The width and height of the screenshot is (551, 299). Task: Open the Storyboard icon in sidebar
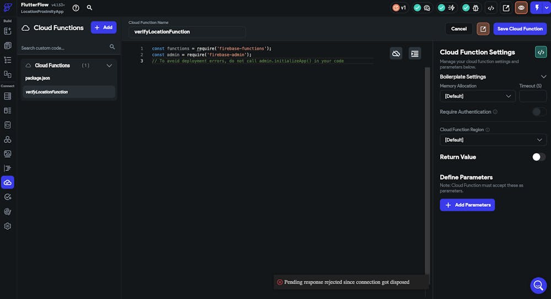coord(7,74)
